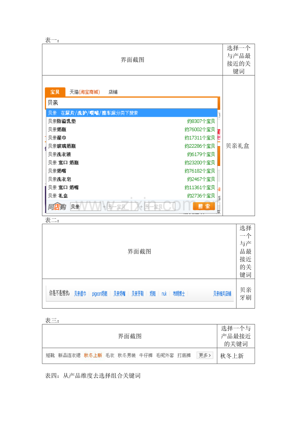Click the 短靴 hot keyword
Screen dimensions: 297x421
click(x=50, y=355)
